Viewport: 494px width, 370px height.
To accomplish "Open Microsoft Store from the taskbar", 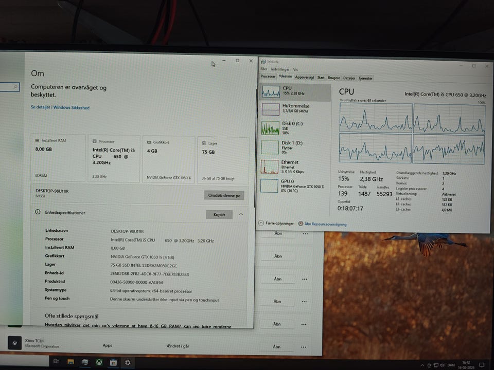I will pos(113,362).
